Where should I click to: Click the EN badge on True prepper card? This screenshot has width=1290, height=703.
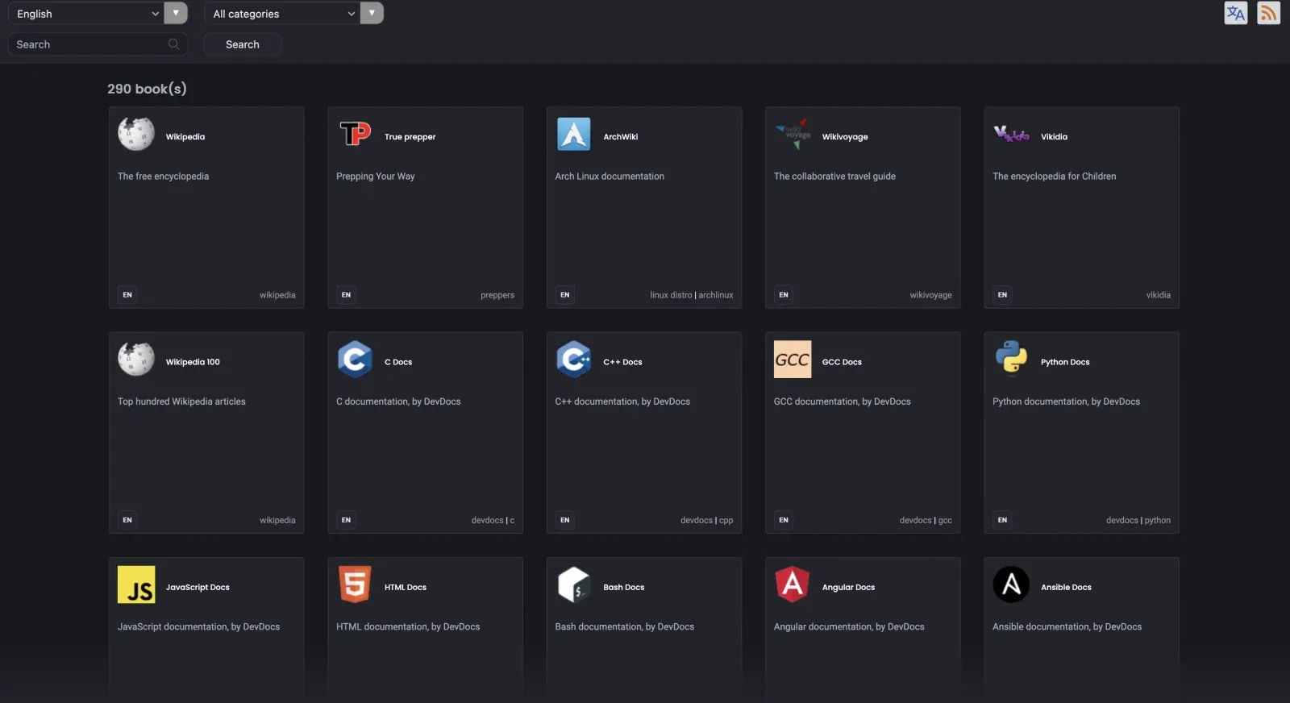pyautogui.click(x=346, y=295)
